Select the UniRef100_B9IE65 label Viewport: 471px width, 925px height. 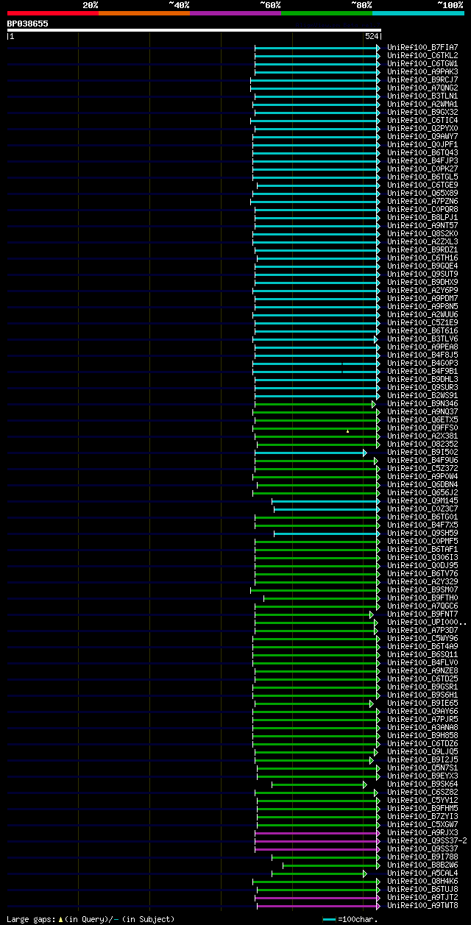(422, 703)
